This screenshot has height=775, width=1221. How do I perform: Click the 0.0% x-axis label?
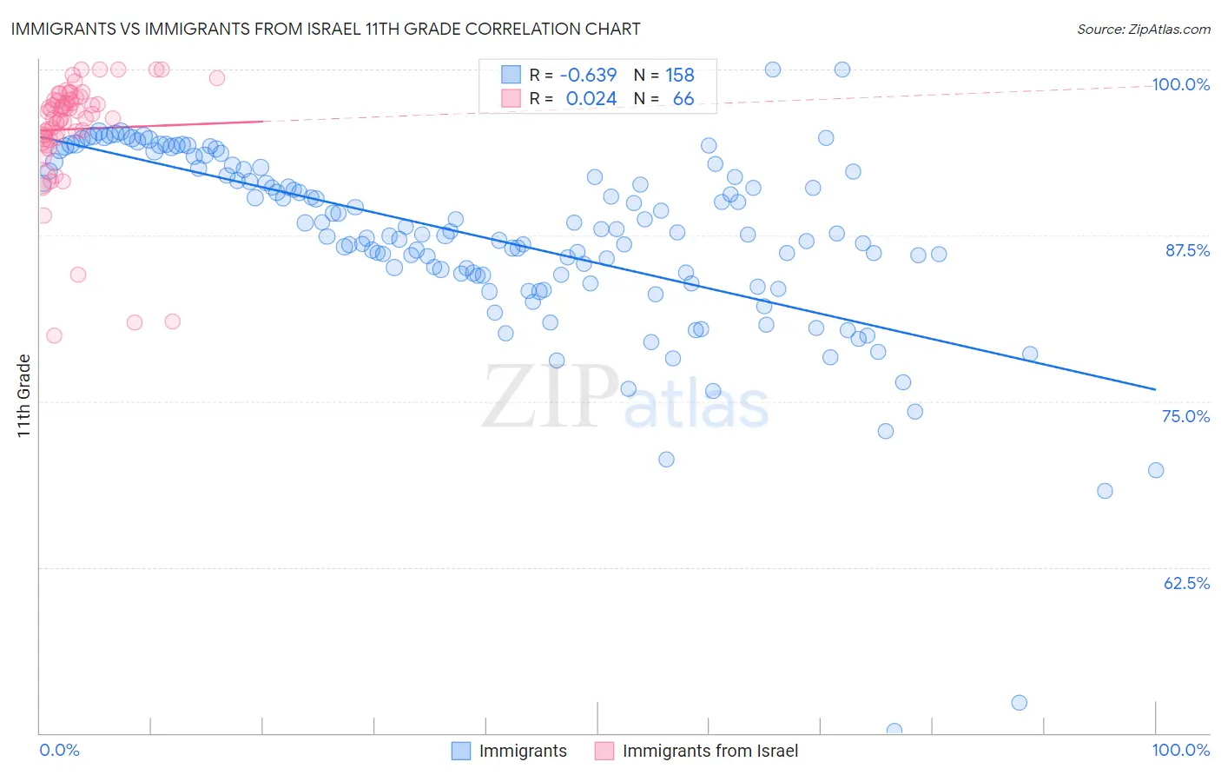[59, 750]
